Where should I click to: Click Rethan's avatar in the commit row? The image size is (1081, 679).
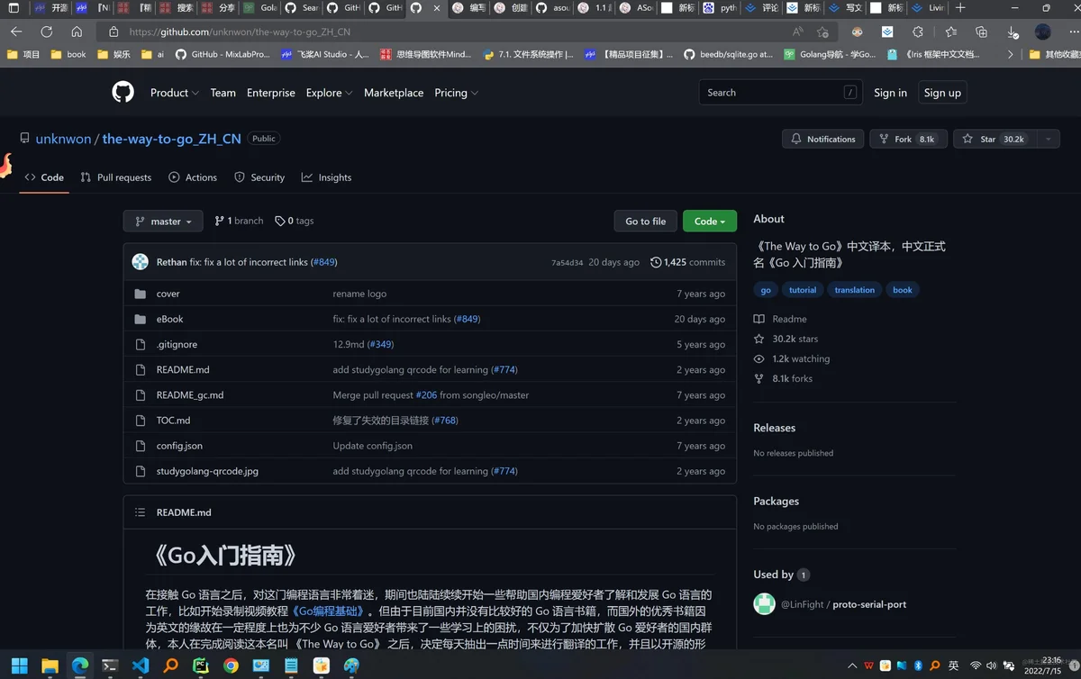pos(141,262)
